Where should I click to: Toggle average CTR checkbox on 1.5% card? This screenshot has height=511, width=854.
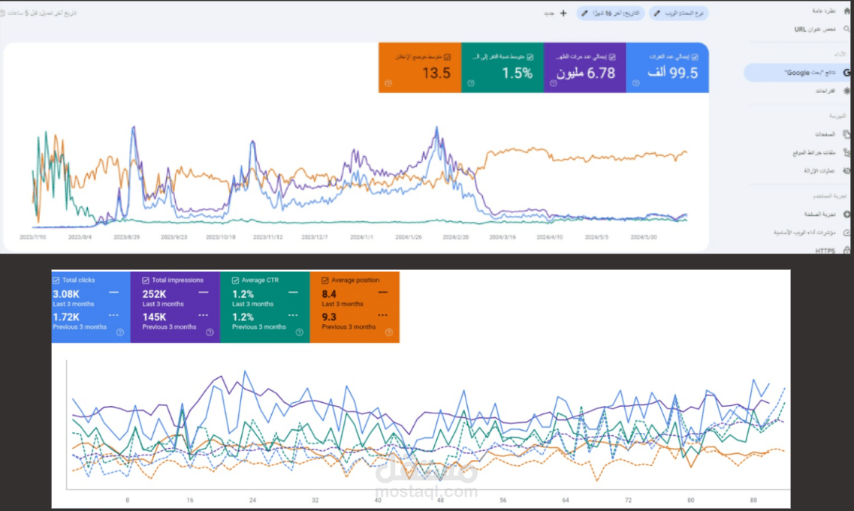(x=530, y=56)
